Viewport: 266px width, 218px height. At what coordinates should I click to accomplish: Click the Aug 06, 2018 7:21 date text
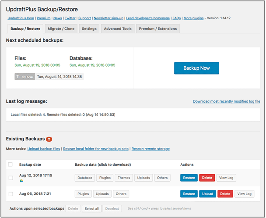pos(35,194)
